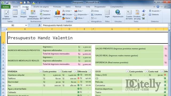Insert a SmartArt graphic
This screenshot has height=96, width=171.
pyautogui.click(x=45, y=14)
